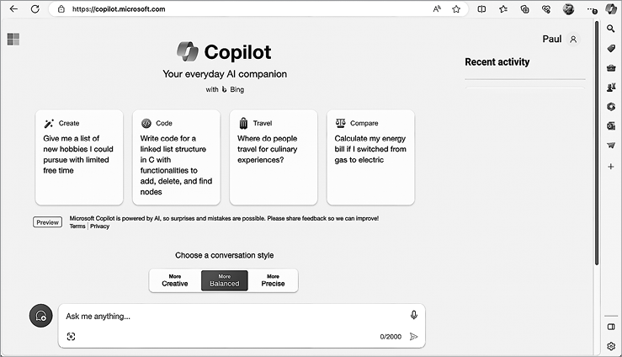Open the Privacy link

coord(100,226)
